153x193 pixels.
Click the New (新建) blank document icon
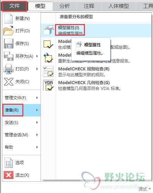coord(9,19)
